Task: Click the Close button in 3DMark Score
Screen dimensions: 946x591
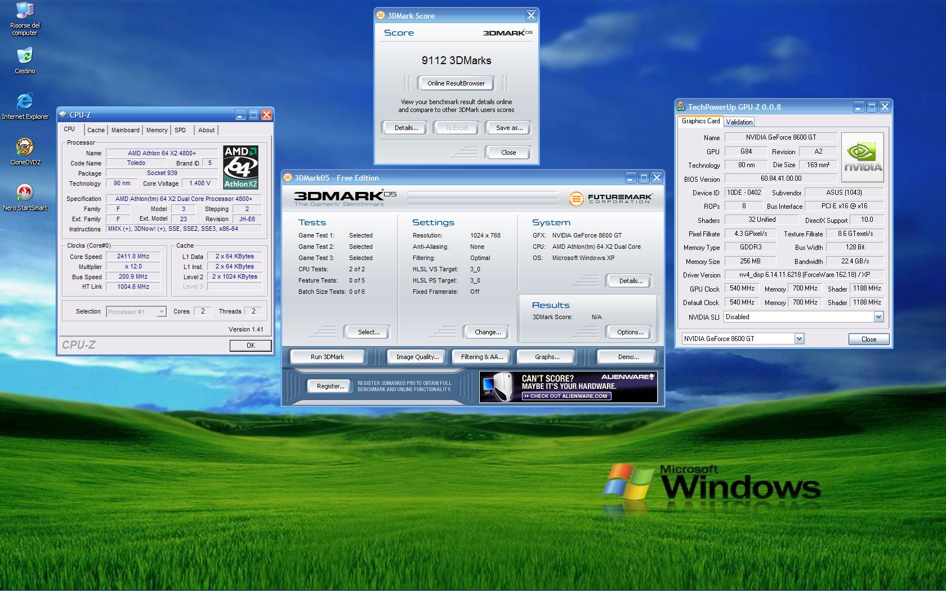Action: click(x=508, y=153)
